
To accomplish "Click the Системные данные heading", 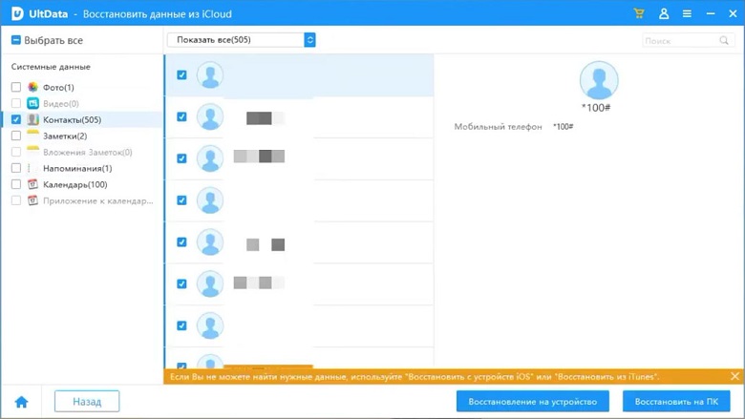I will [x=51, y=67].
